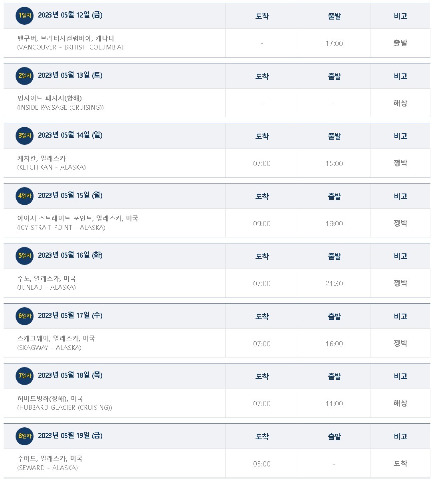Click the 8일차 day badge
Viewport: 432px width, 480px height.
(24, 436)
